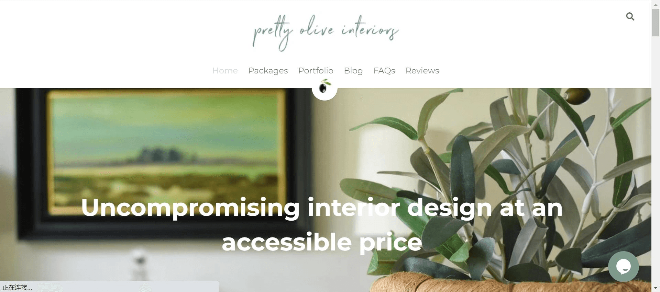Click the 'Uncompromising interior design' headline
The width and height of the screenshot is (660, 292).
tap(322, 224)
